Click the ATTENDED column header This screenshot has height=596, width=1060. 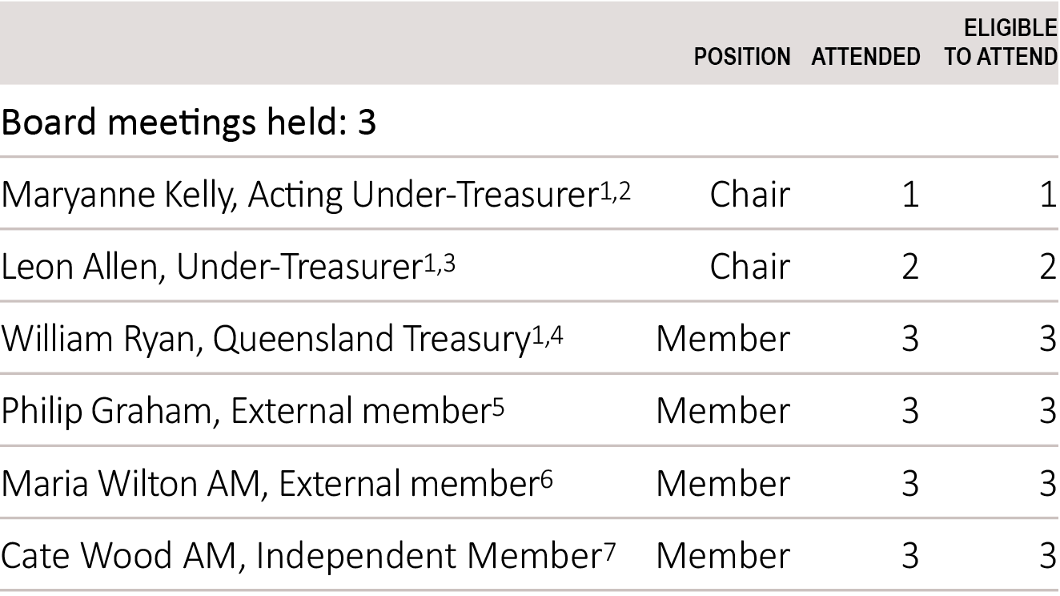[866, 57]
